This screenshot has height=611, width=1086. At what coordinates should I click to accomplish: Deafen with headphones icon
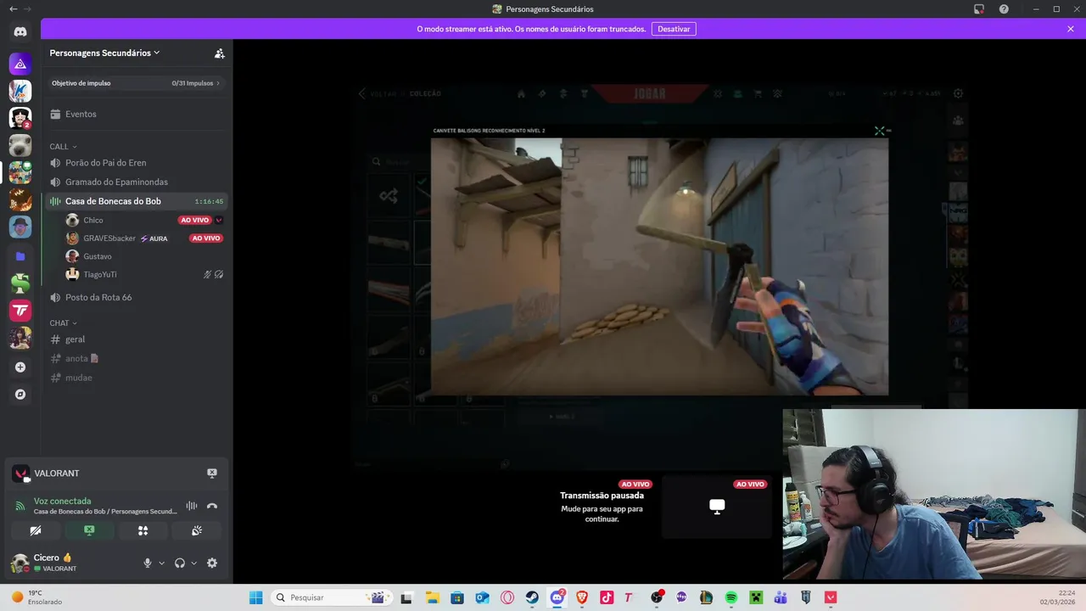tap(180, 563)
